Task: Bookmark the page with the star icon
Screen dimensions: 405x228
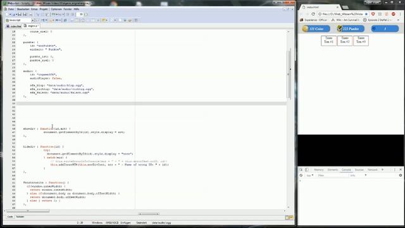Action: (x=366, y=14)
